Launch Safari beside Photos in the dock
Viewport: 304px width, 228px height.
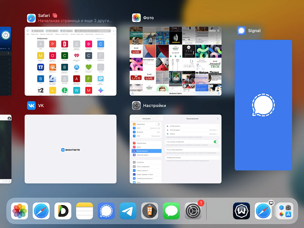click(x=41, y=211)
